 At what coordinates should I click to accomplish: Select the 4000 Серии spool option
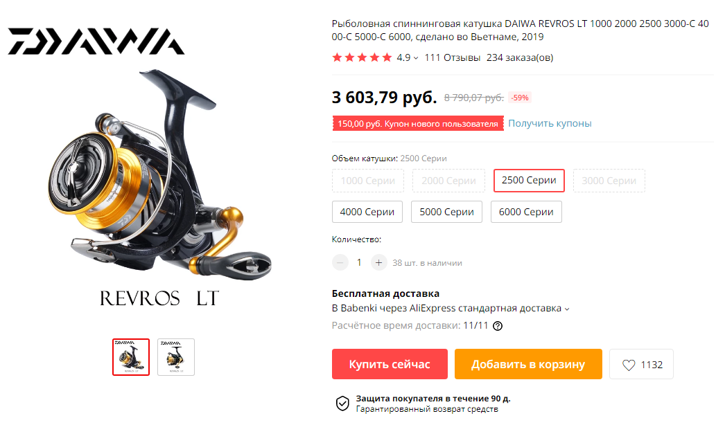tap(367, 212)
